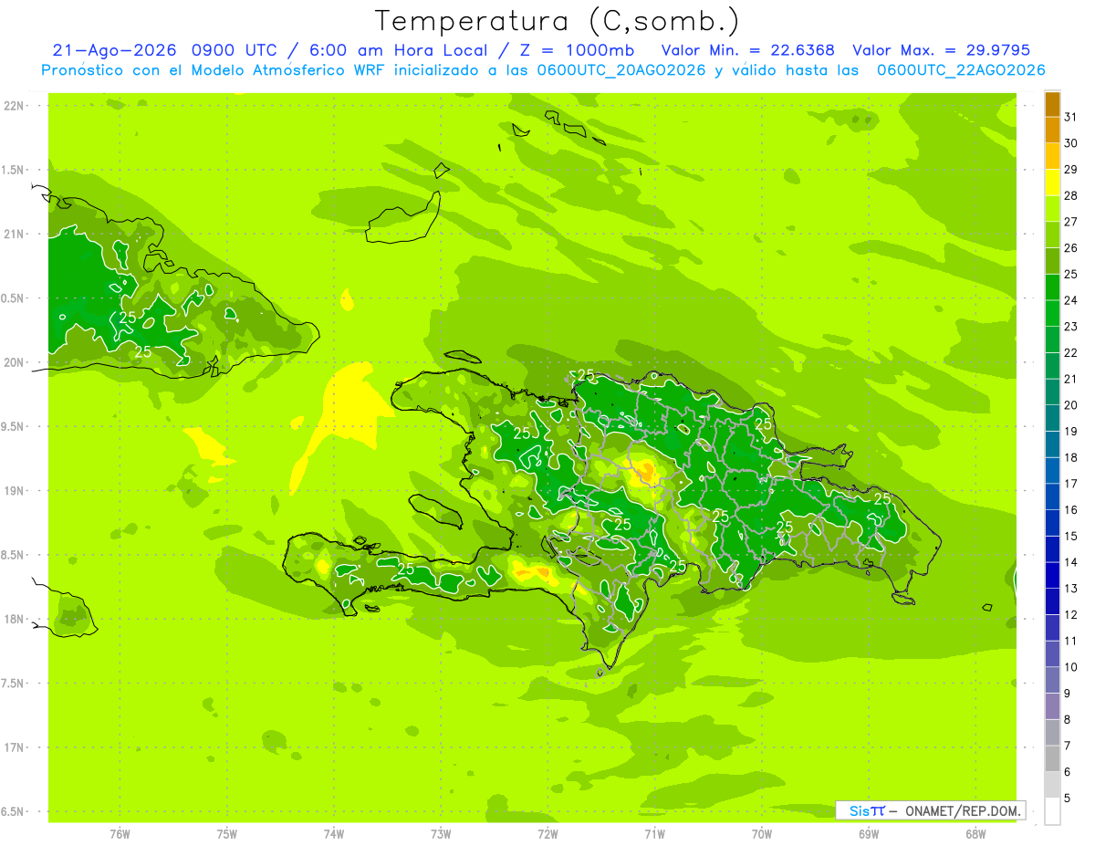Click the white colorbar segment below 5
This screenshot has height=846, width=1095.
pyautogui.click(x=1052, y=811)
